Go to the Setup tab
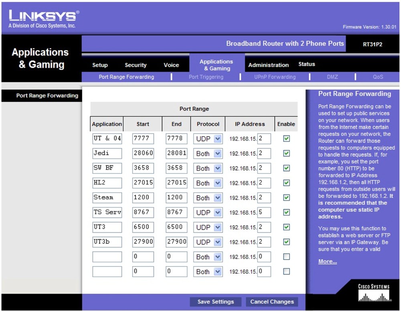 [100, 65]
